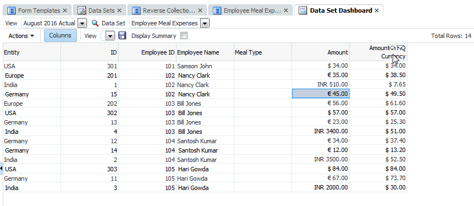Click the INR 2000.00 amount cell
Viewport: 474px width, 206px height.
point(321,187)
